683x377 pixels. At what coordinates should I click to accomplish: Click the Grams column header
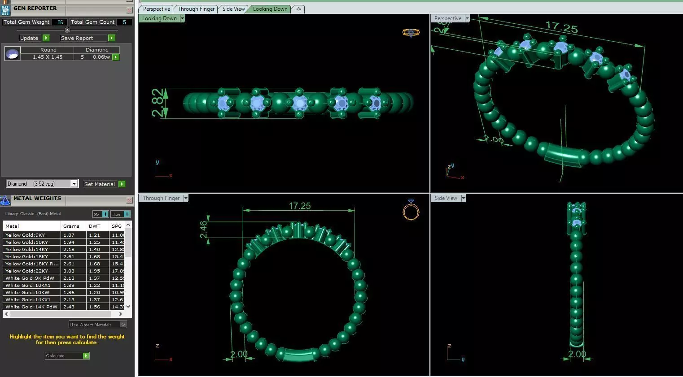[x=73, y=226]
